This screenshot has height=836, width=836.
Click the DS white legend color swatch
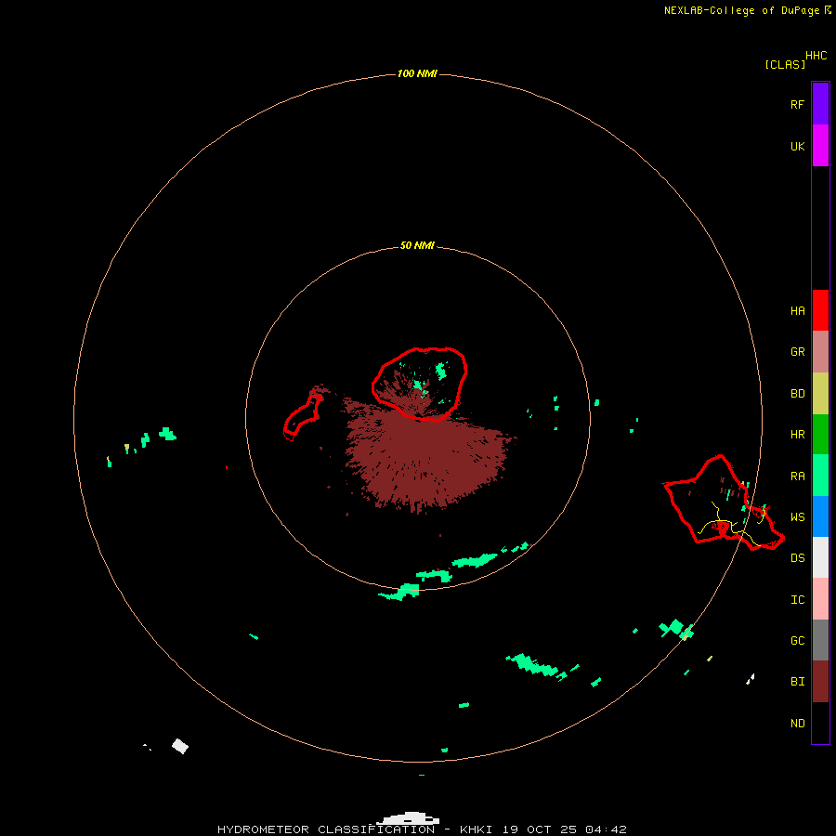pyautogui.click(x=820, y=557)
